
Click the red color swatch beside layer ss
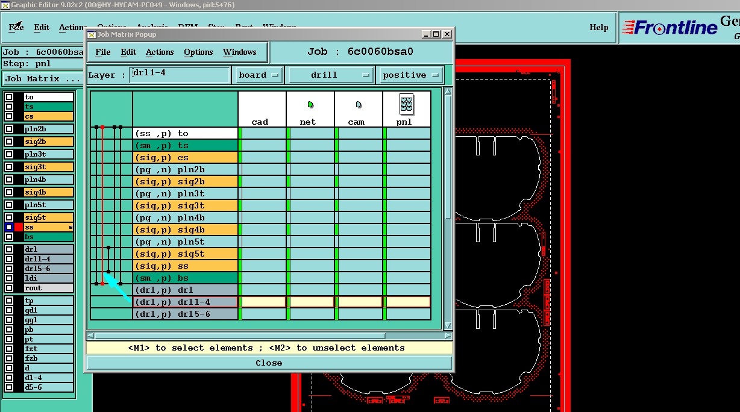coord(19,227)
